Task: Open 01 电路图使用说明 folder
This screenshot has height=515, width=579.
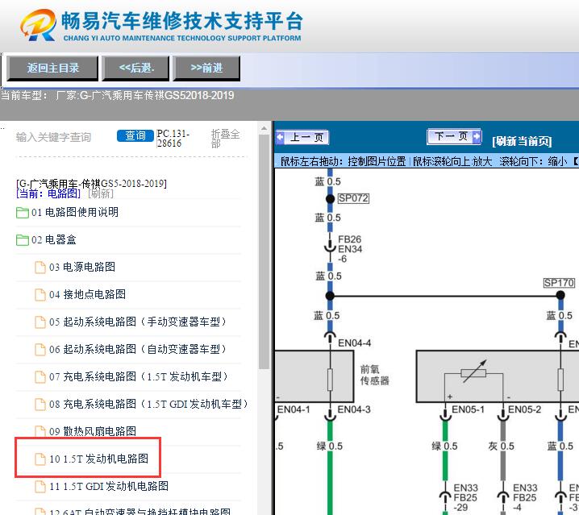Action: [x=75, y=212]
